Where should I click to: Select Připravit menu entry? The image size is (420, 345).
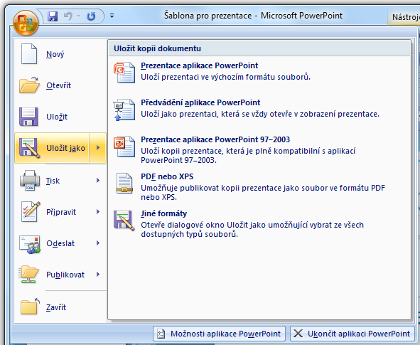(x=60, y=212)
